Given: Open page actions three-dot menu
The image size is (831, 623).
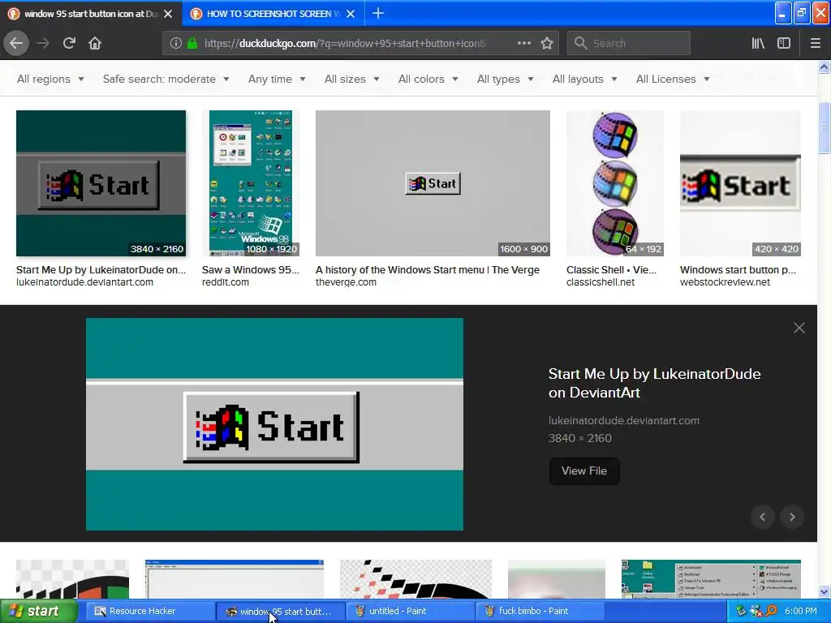Looking at the screenshot, I should point(523,44).
